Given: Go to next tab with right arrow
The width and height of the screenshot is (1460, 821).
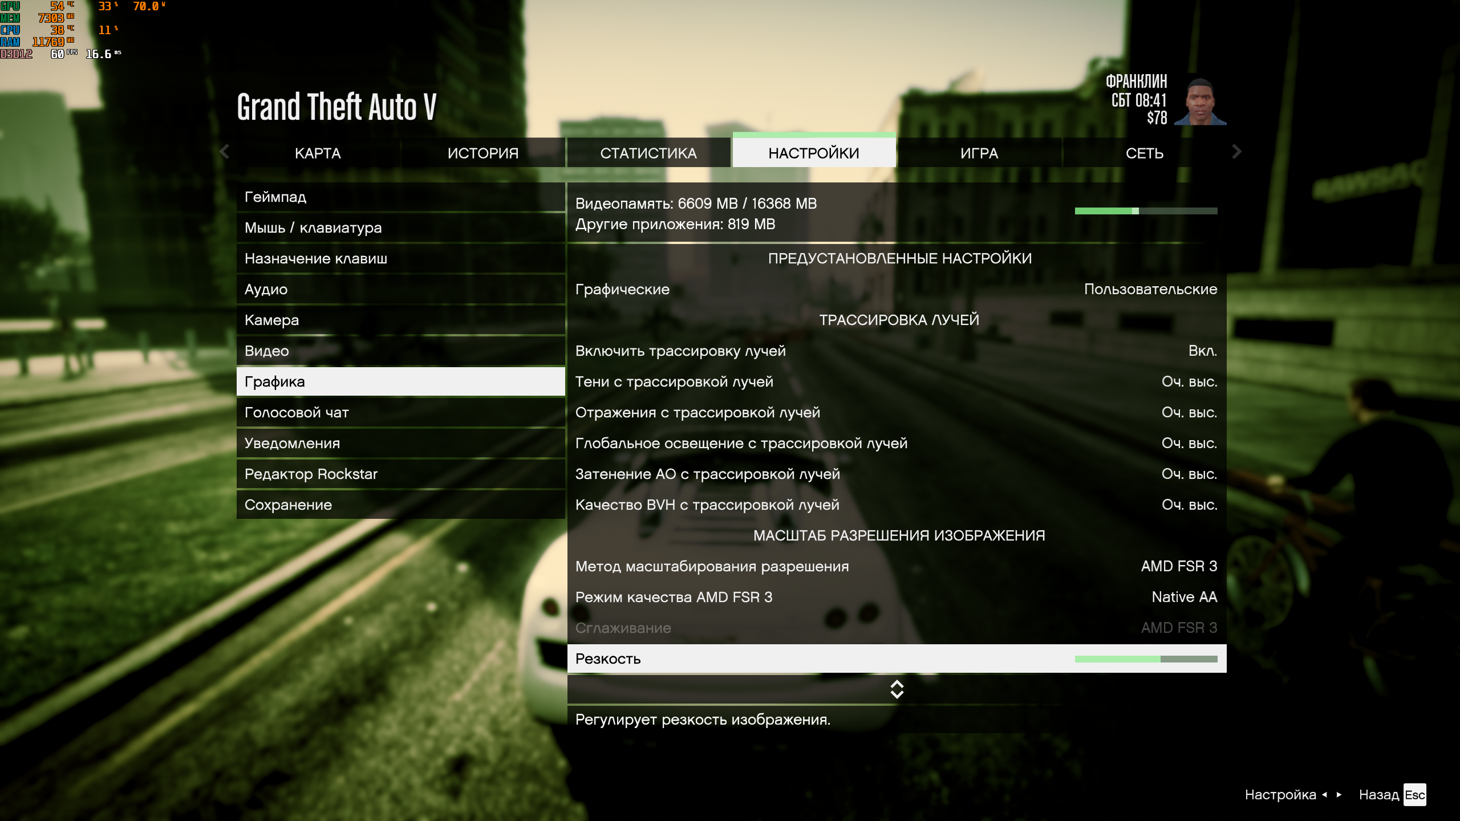Looking at the screenshot, I should pos(1236,152).
